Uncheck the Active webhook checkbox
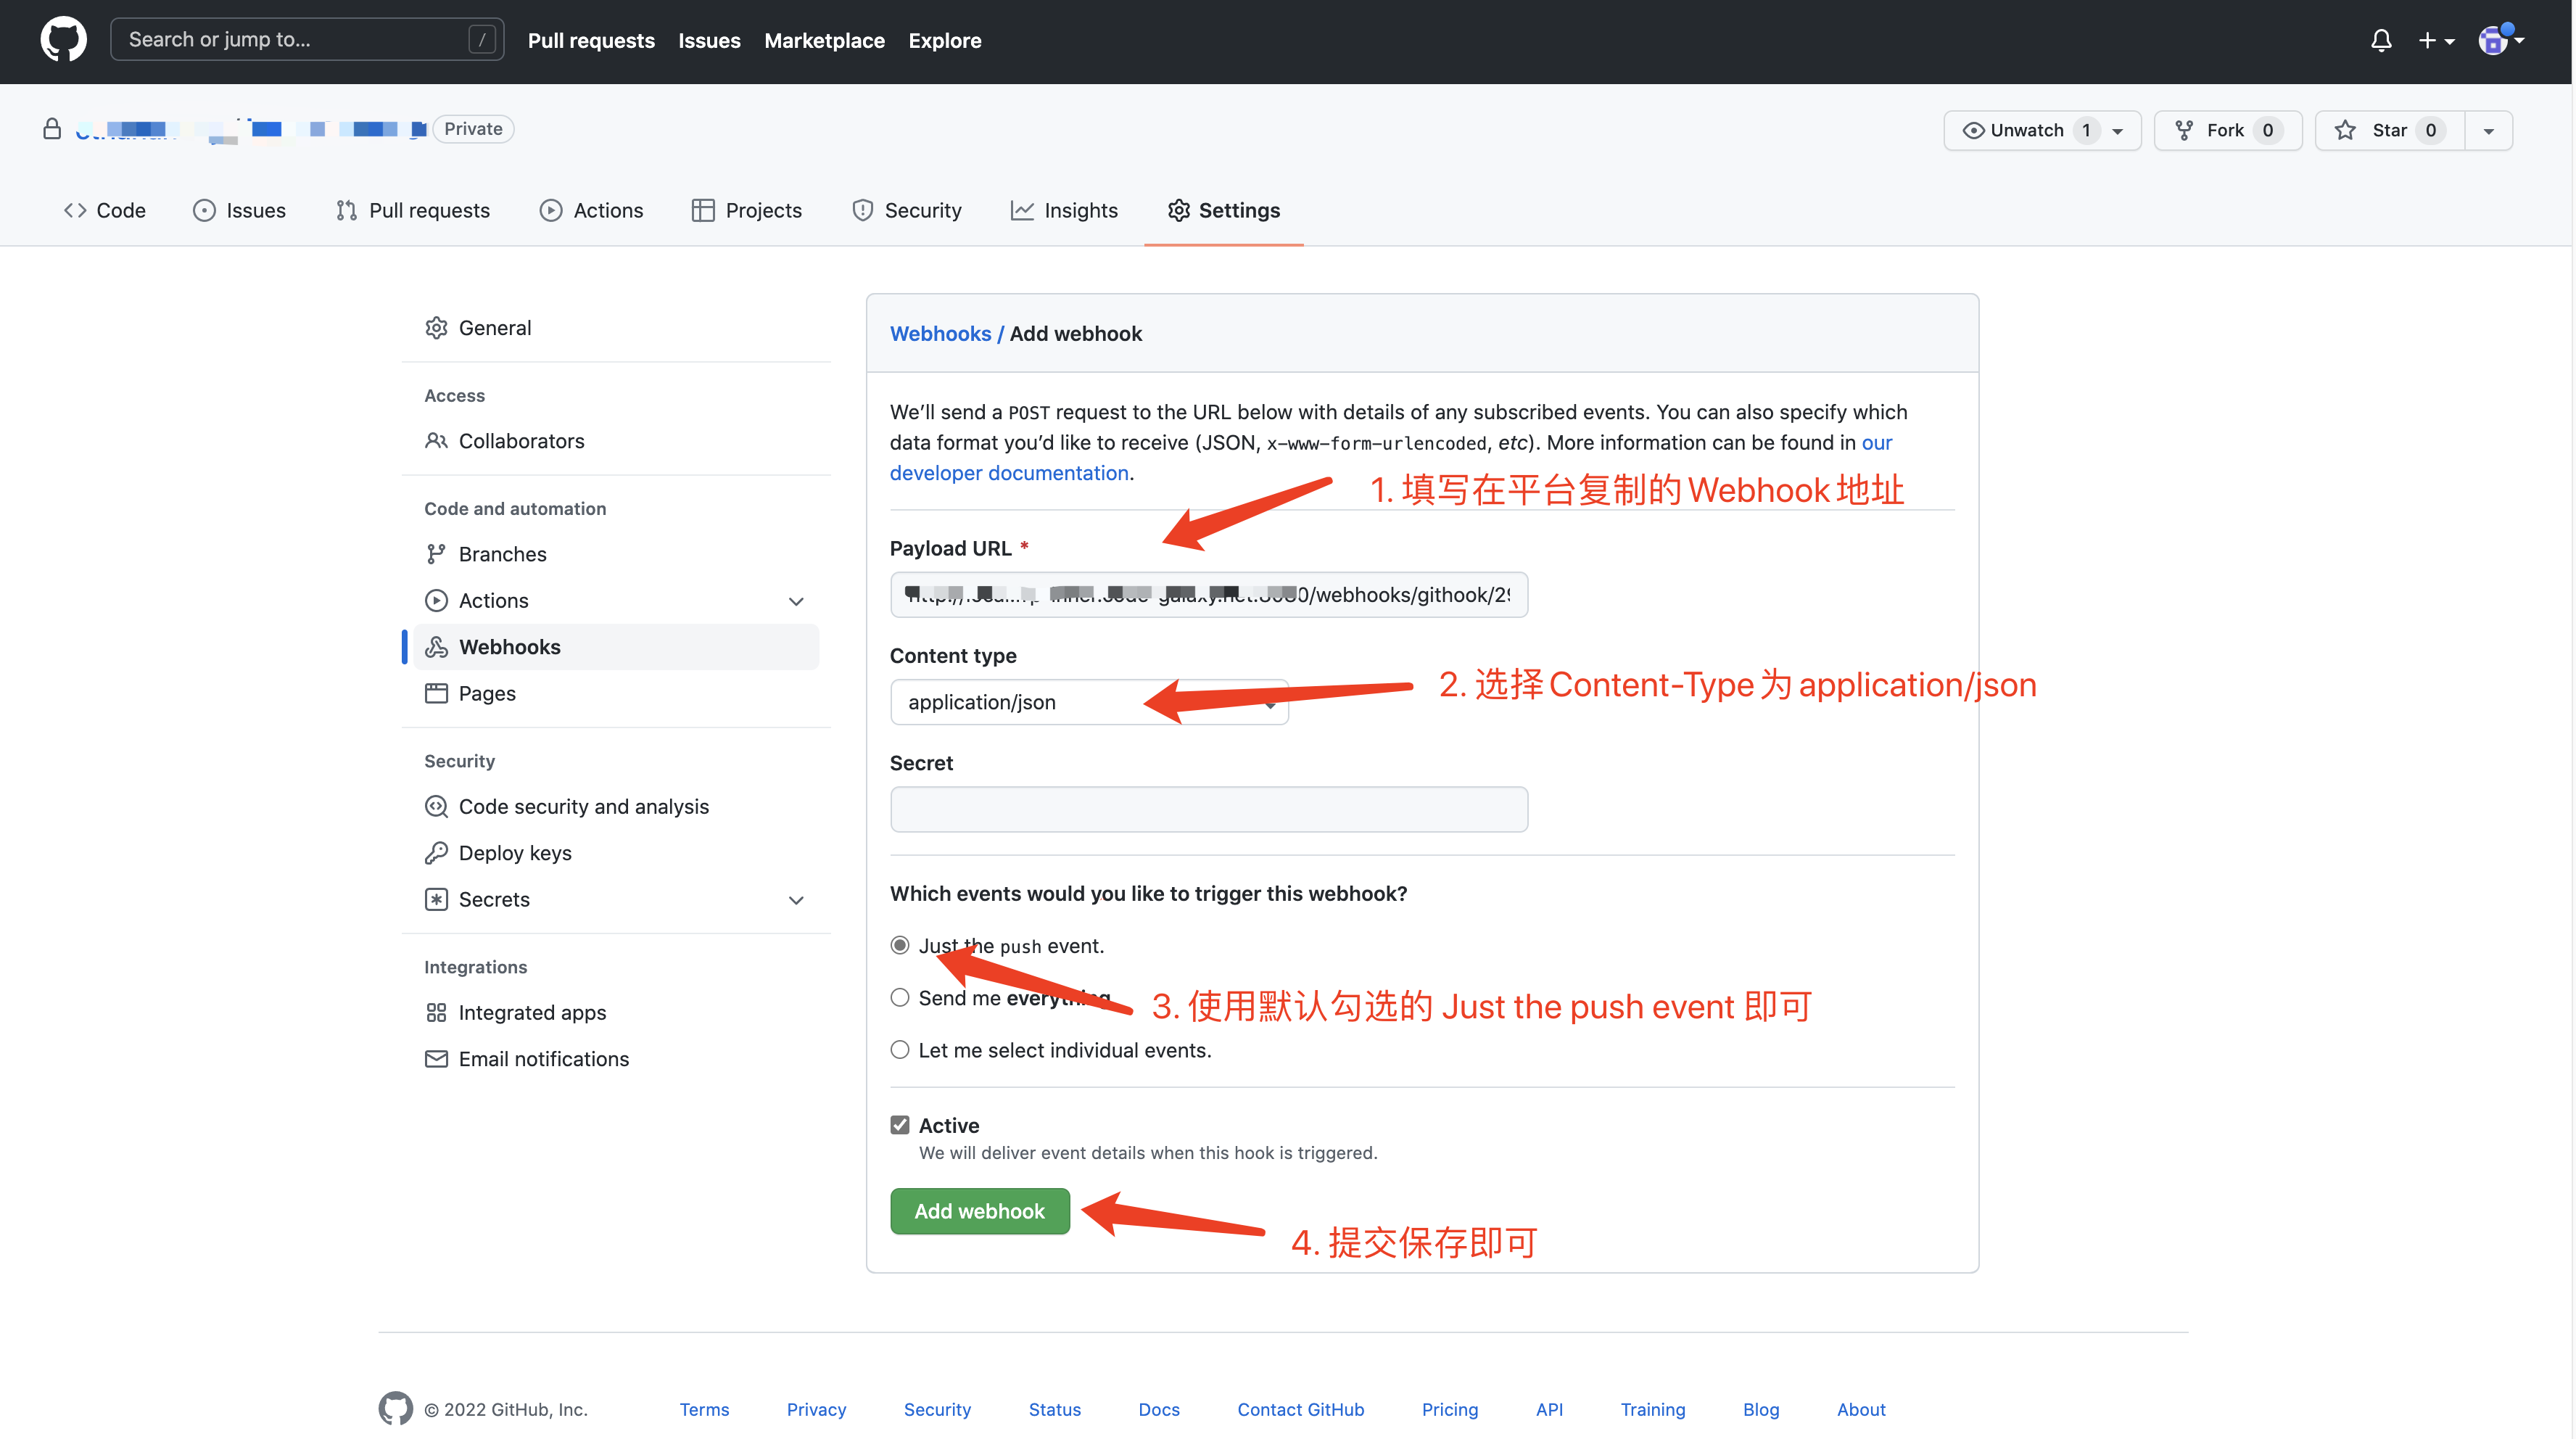Viewport: 2576px width, 1439px height. click(x=899, y=1124)
